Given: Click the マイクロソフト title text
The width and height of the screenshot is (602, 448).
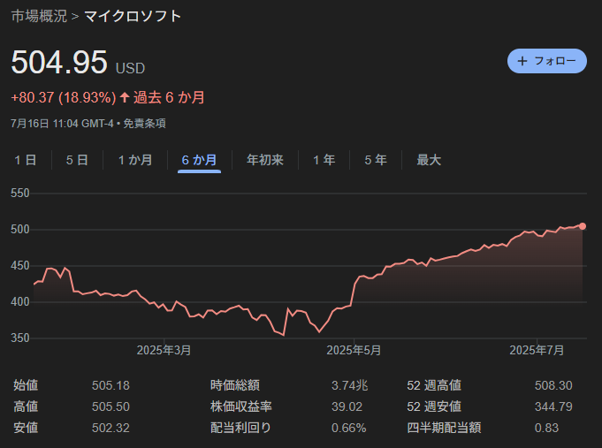Looking at the screenshot, I should point(133,16).
